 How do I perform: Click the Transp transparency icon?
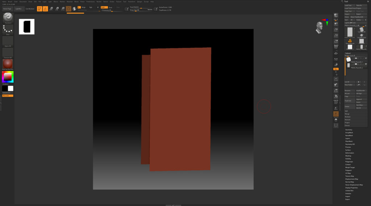pyautogui.click(x=336, y=108)
